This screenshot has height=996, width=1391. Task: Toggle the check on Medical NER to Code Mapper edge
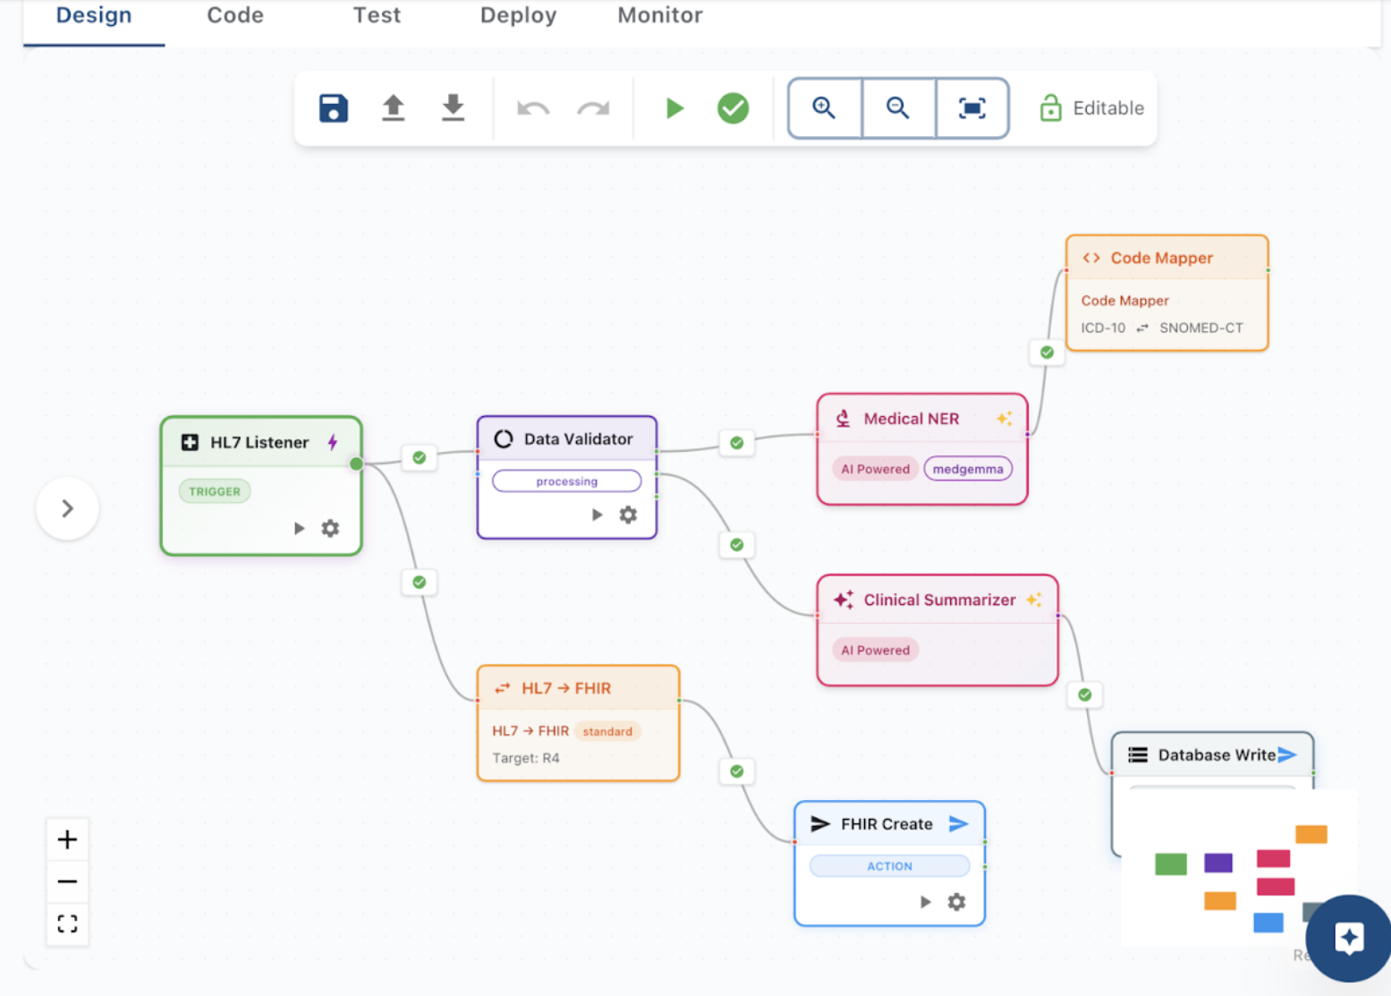(1047, 353)
